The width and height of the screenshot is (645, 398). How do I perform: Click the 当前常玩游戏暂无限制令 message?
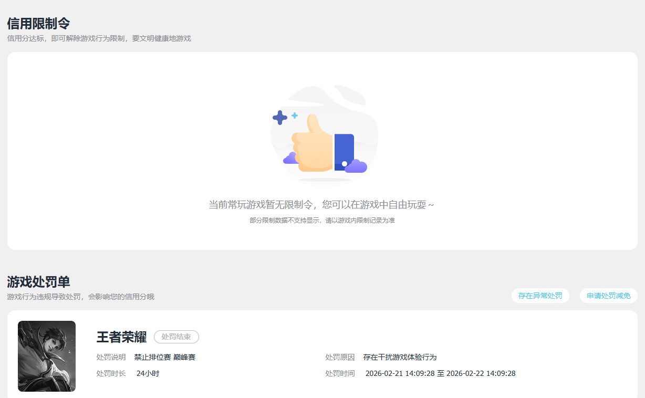point(321,205)
